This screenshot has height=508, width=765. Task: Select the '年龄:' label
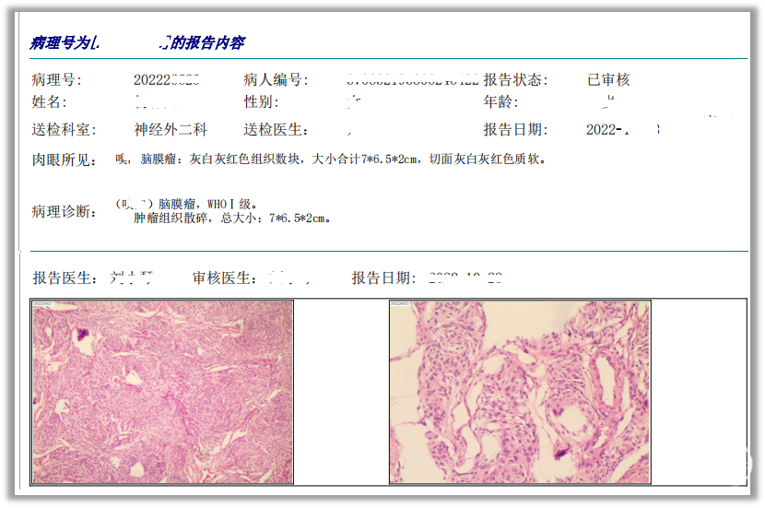[x=501, y=102]
